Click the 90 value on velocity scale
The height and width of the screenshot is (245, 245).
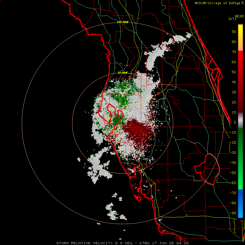click(x=234, y=32)
